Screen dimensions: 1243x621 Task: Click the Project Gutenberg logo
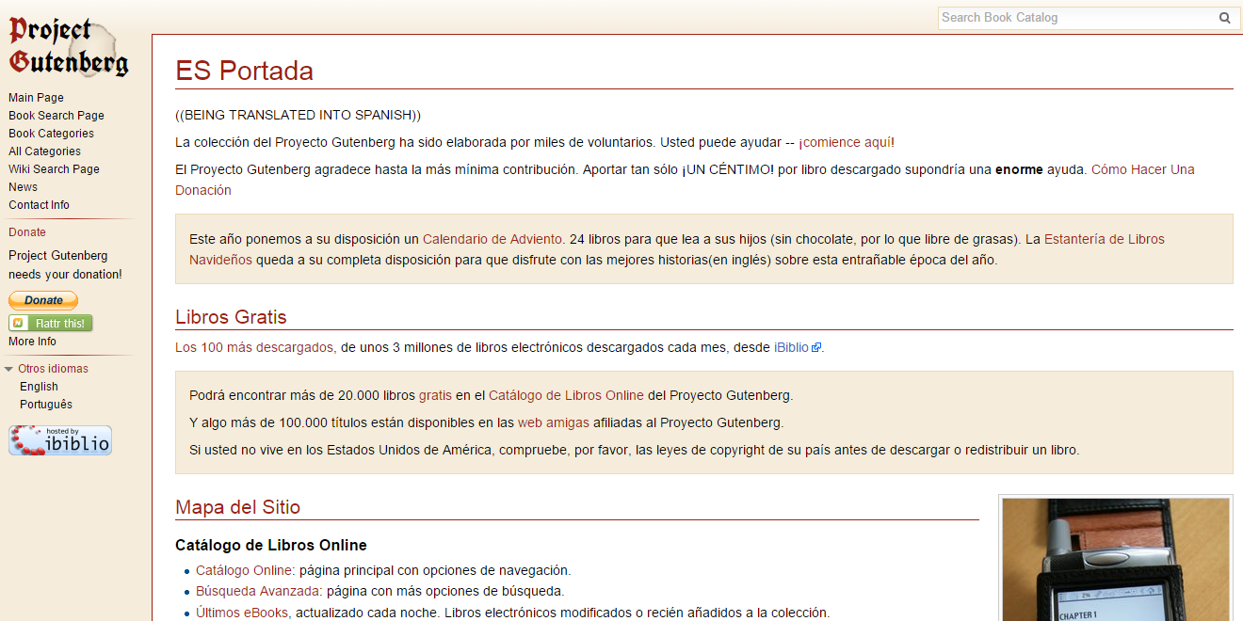pos(68,47)
